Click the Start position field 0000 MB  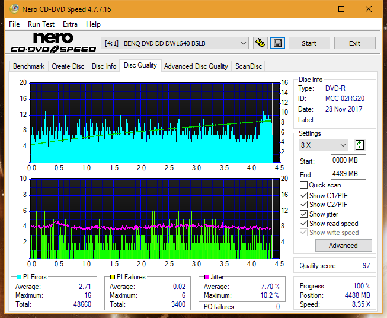tap(348, 160)
